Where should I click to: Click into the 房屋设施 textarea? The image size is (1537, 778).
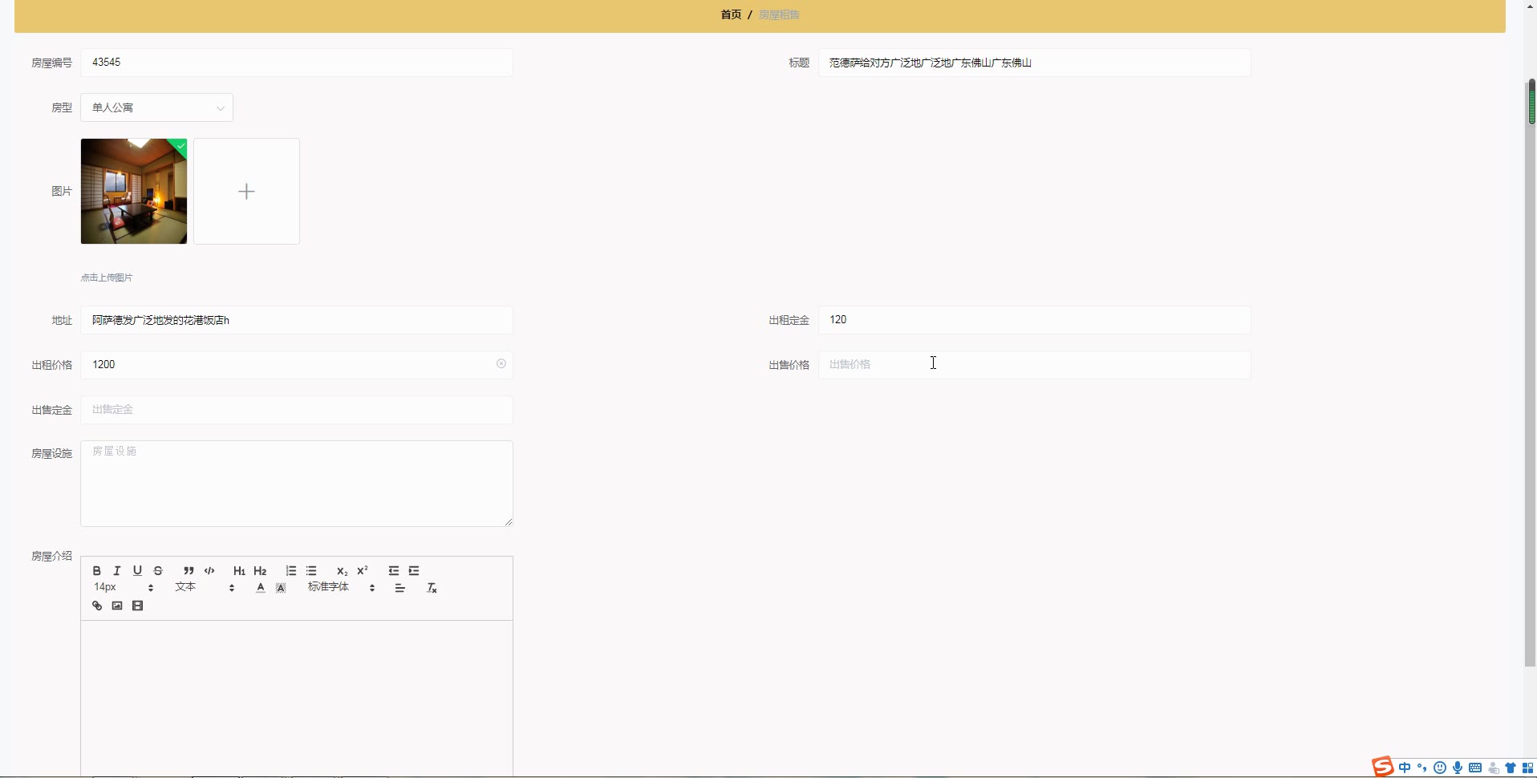[296, 484]
